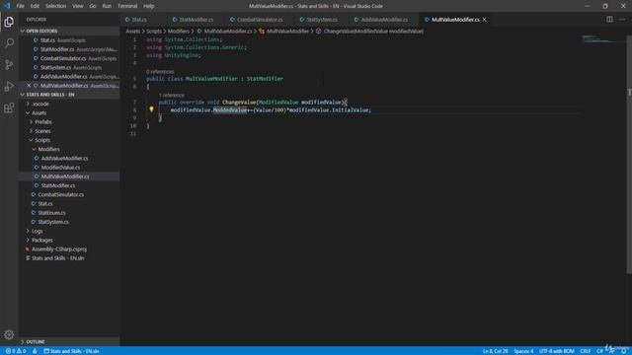
Task: Click the 1 reference code lens
Action: [x=171, y=96]
